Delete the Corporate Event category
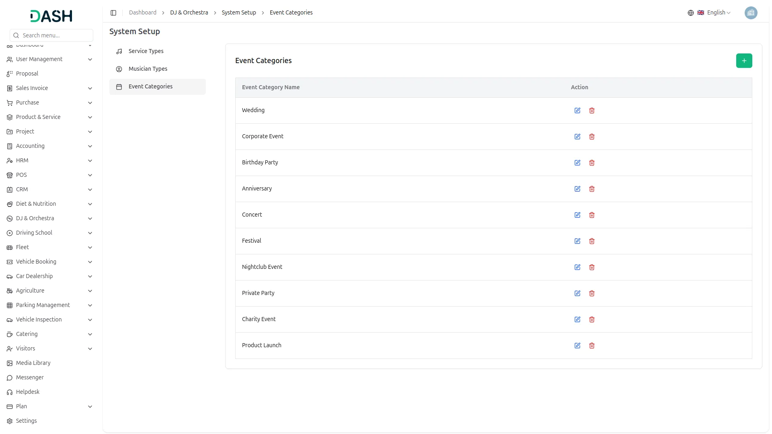This screenshot has width=772, height=434. pos(592,137)
